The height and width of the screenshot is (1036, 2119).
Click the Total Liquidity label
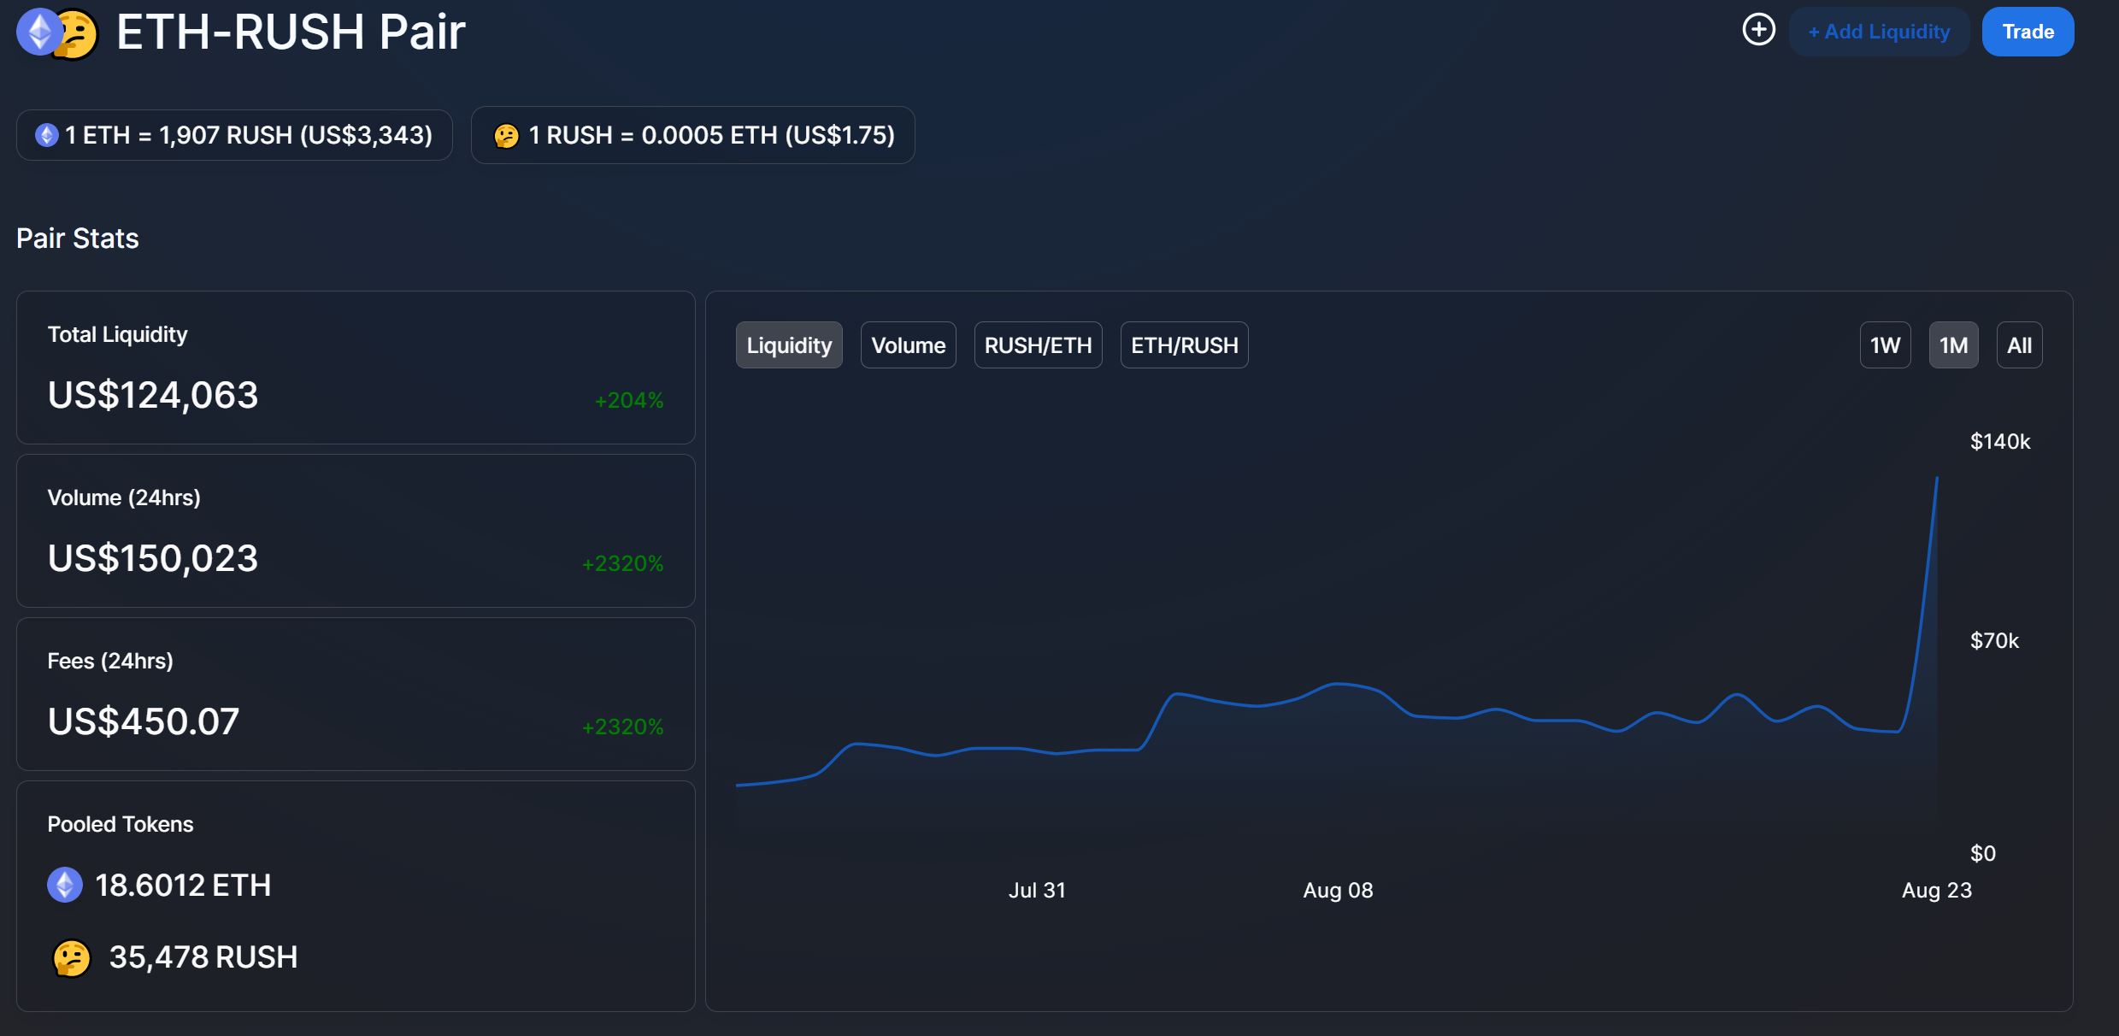[118, 335]
